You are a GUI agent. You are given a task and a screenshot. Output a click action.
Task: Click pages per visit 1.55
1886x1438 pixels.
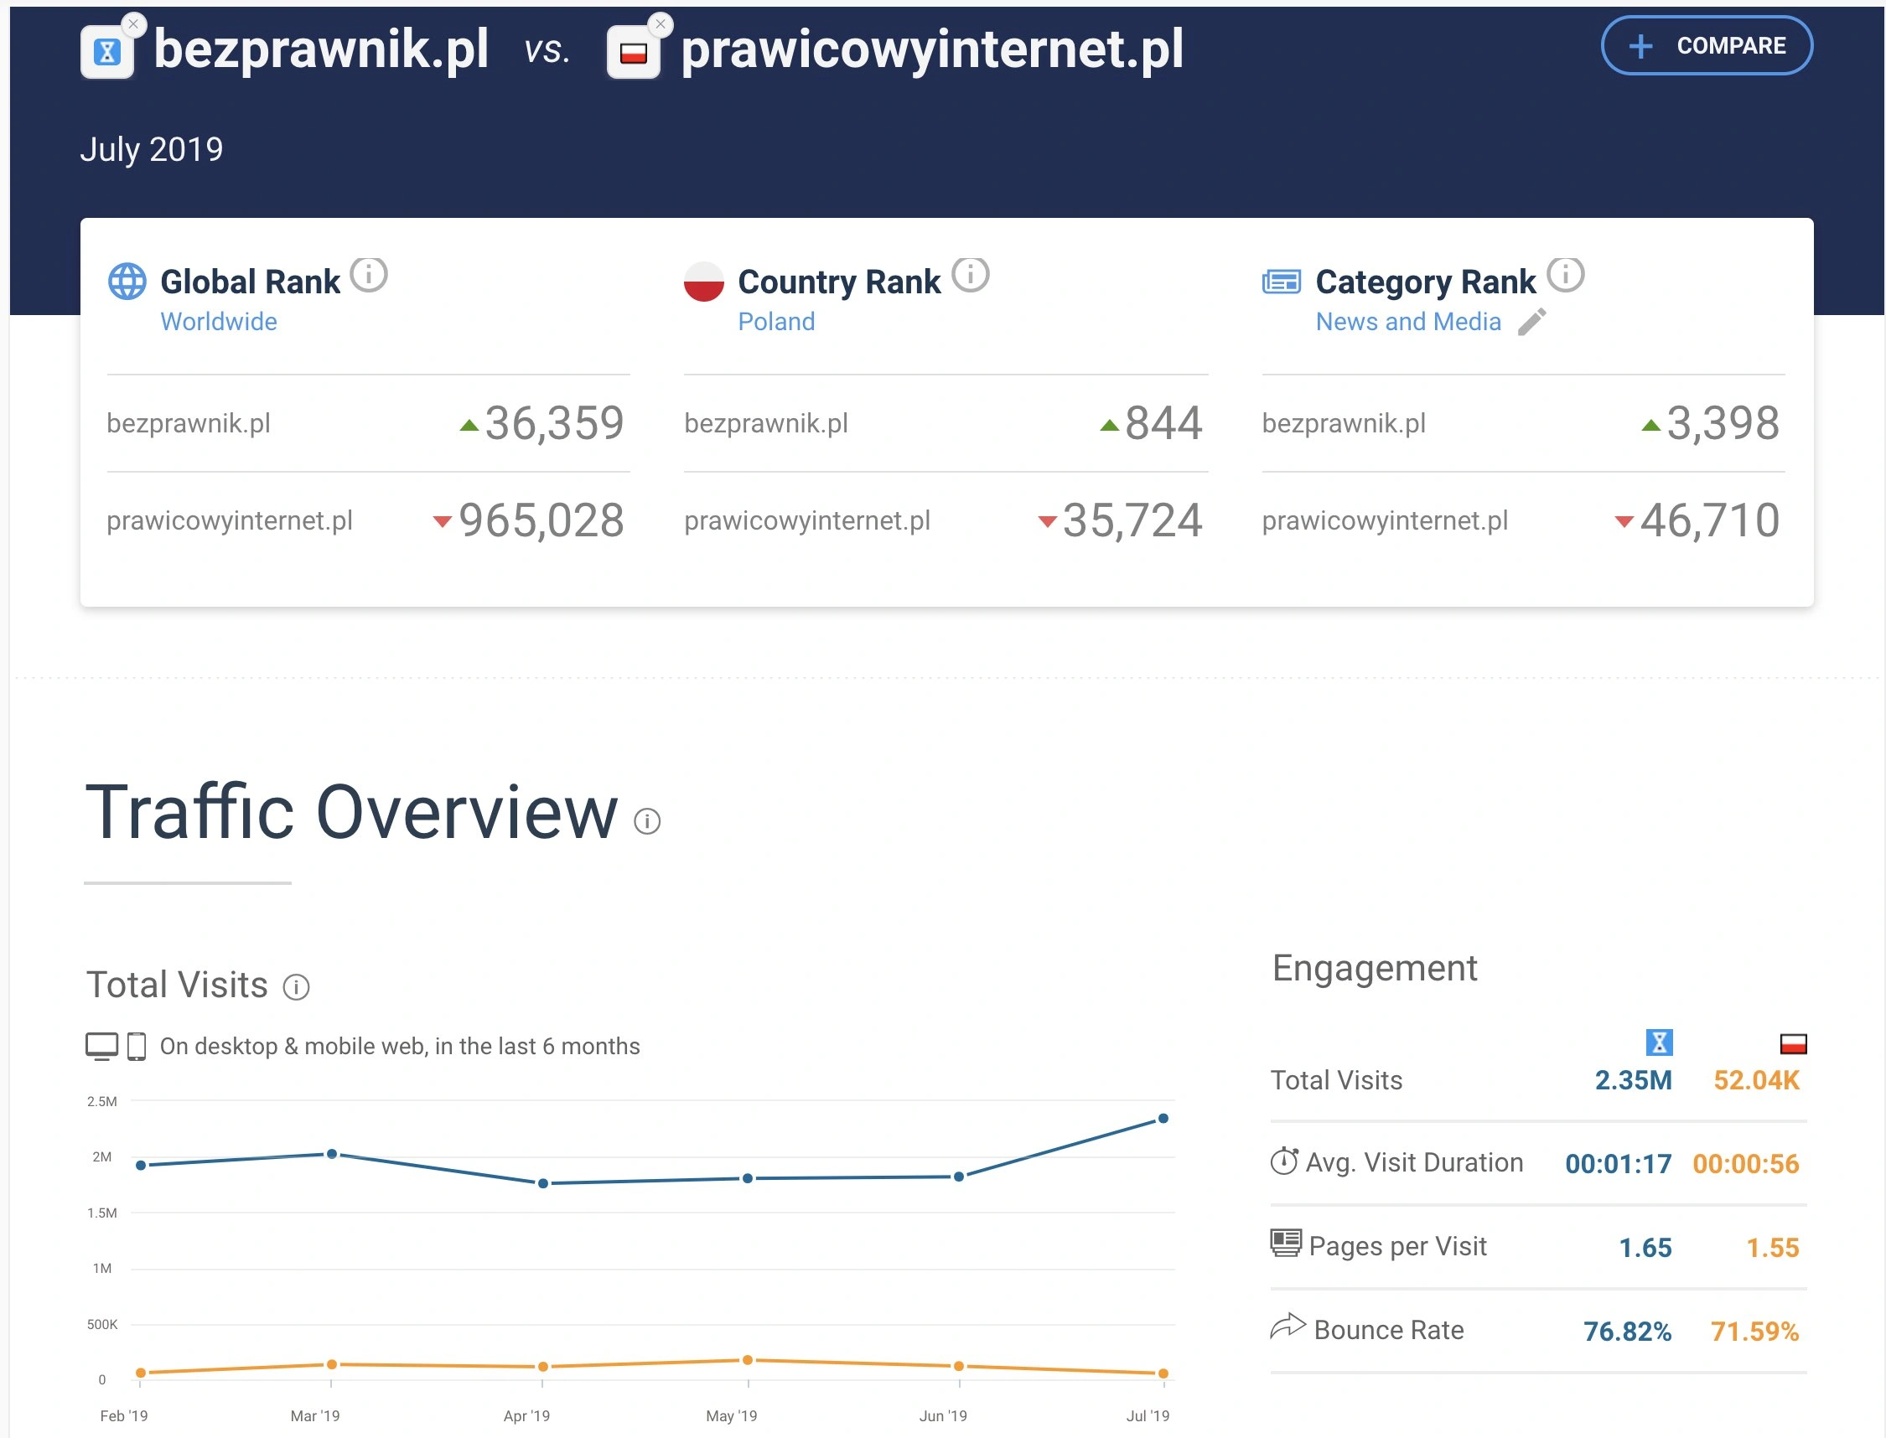(1772, 1248)
